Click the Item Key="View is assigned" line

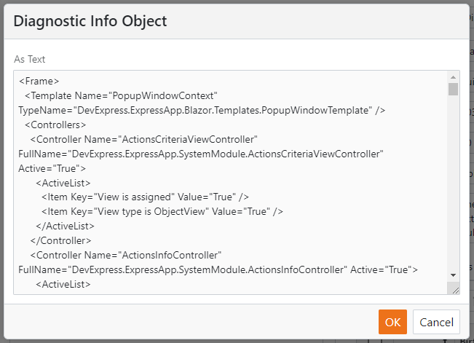point(145,197)
